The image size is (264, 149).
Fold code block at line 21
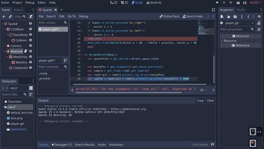(82, 23)
